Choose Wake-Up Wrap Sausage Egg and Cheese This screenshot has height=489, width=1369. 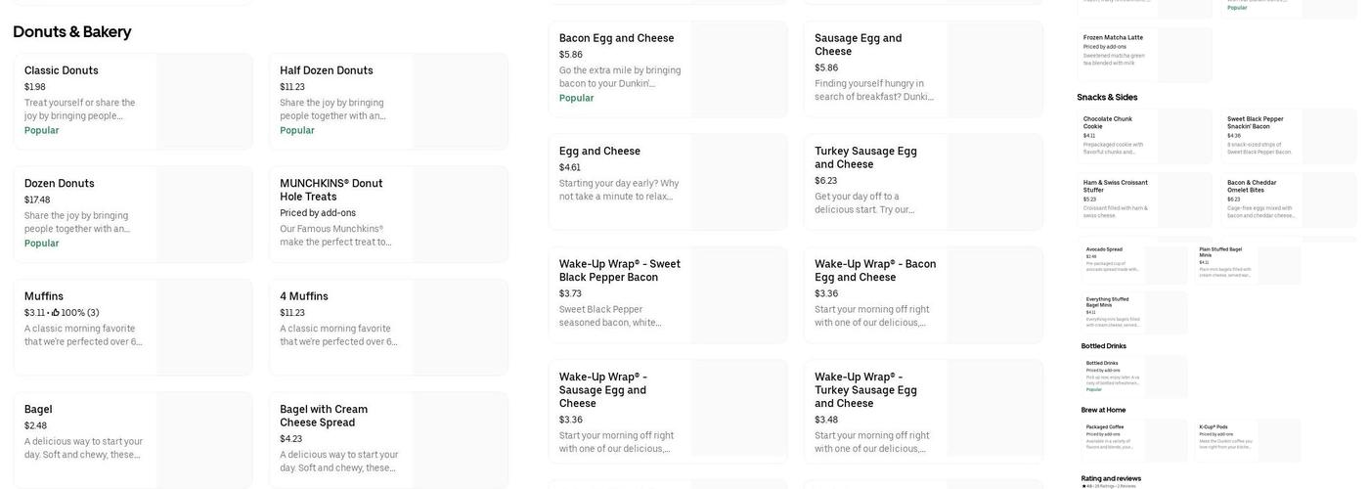click(x=602, y=390)
